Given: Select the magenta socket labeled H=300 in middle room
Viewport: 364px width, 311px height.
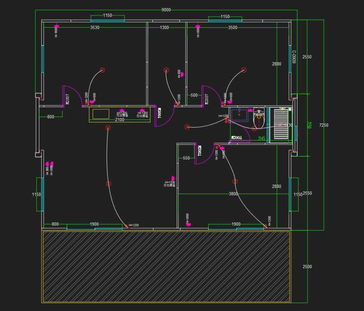Looking at the screenshot, I should 182,74.
